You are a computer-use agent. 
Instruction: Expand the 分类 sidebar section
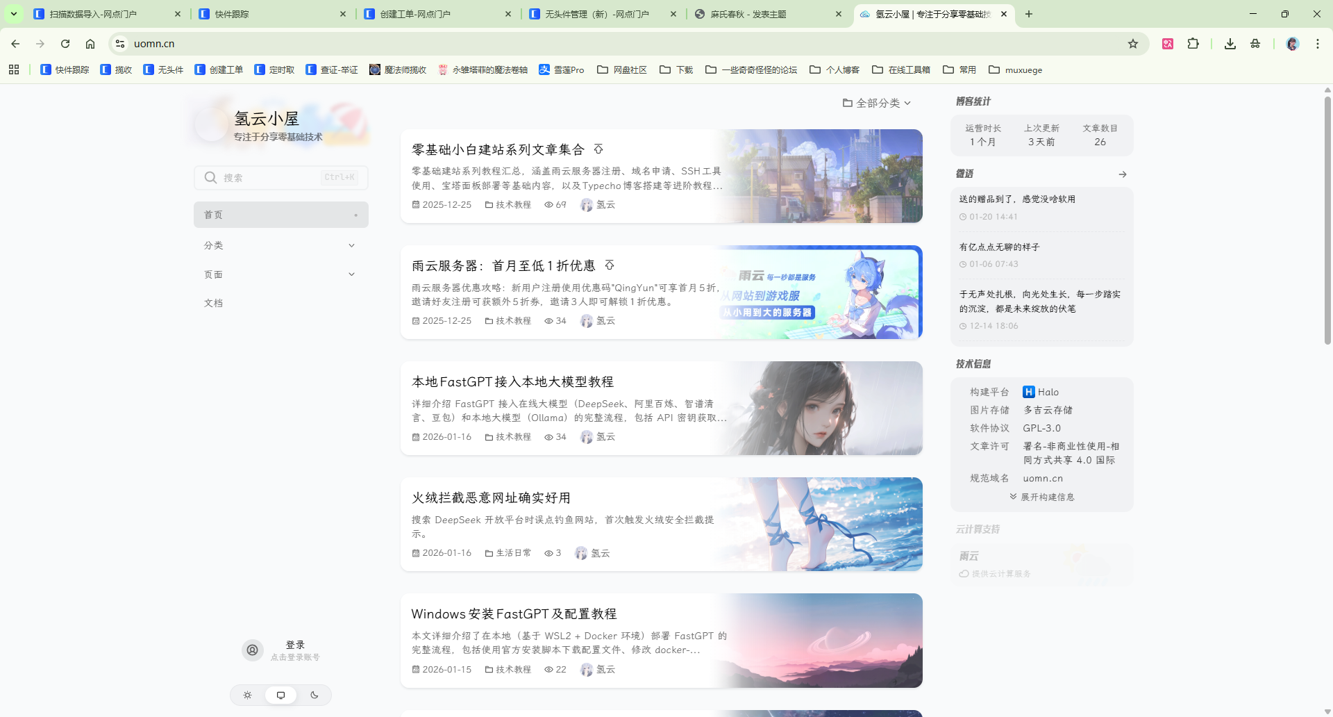281,245
